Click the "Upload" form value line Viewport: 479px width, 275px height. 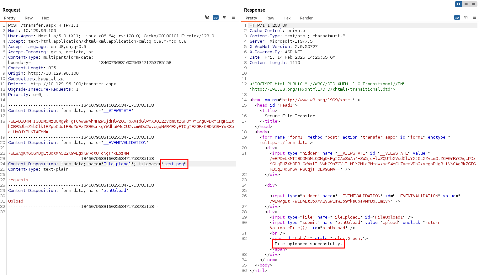tap(16, 201)
